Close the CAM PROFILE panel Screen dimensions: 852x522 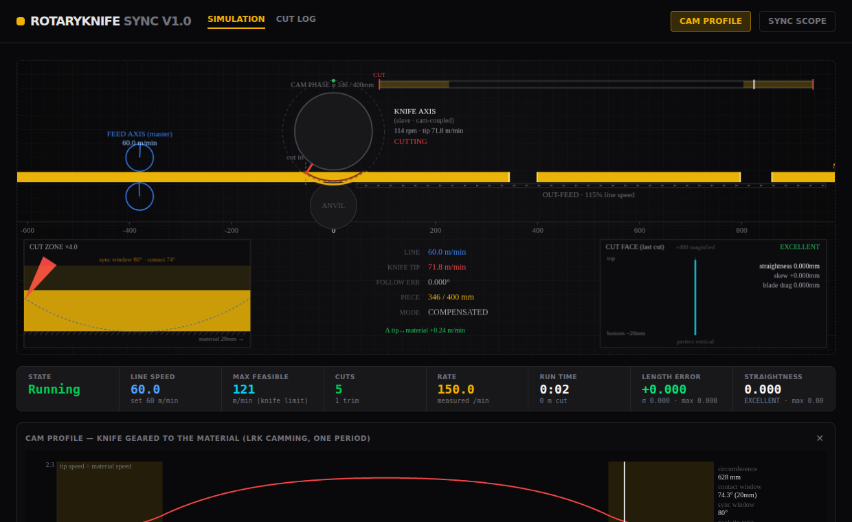pyautogui.click(x=820, y=438)
